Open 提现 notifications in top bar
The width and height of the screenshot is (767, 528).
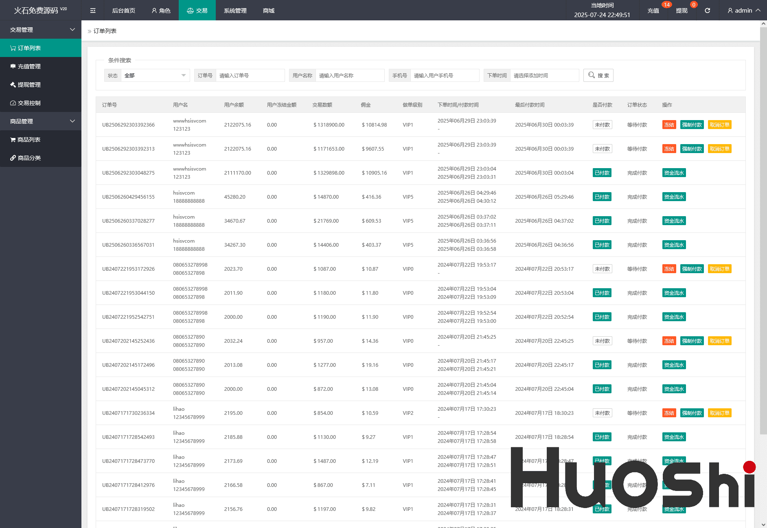pyautogui.click(x=682, y=11)
